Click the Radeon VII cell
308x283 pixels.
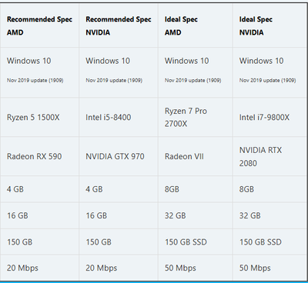click(x=196, y=156)
